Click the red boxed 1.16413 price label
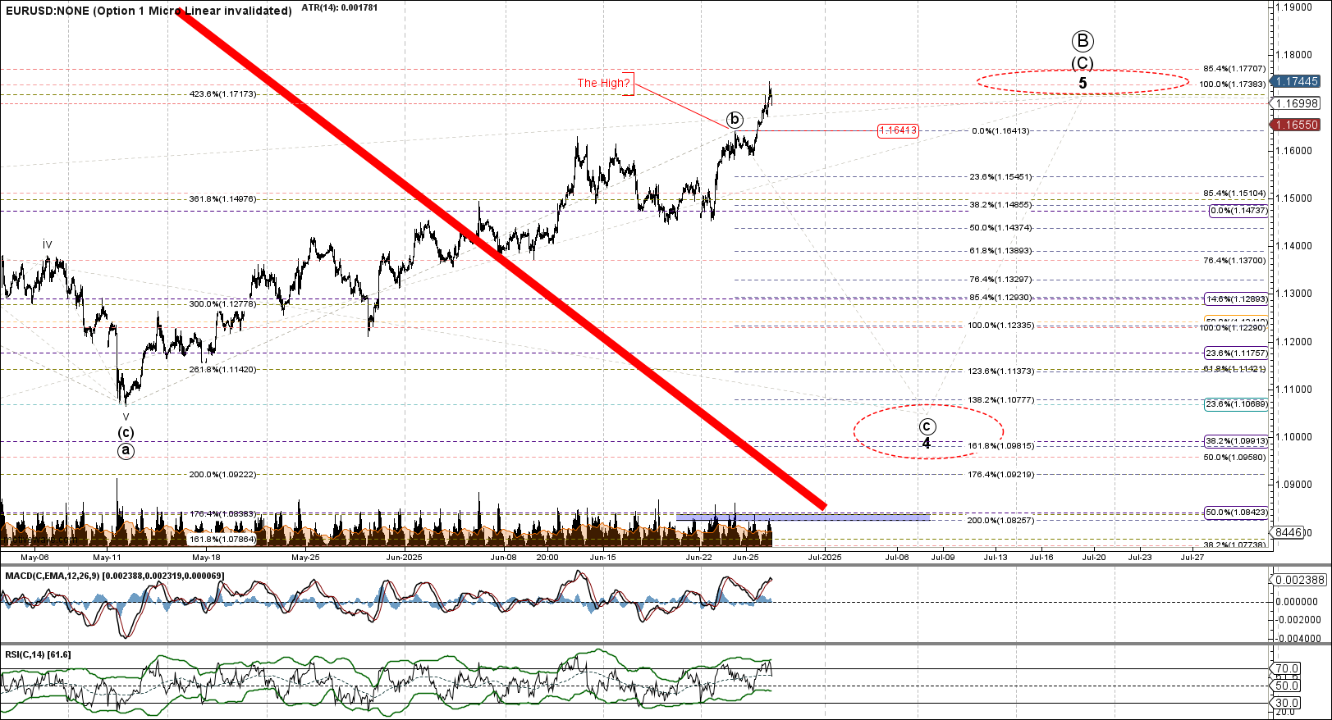The height and width of the screenshot is (720, 1332). click(x=898, y=130)
